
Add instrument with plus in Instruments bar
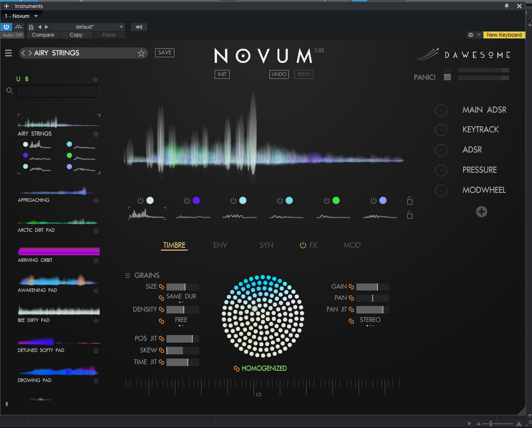7,6
